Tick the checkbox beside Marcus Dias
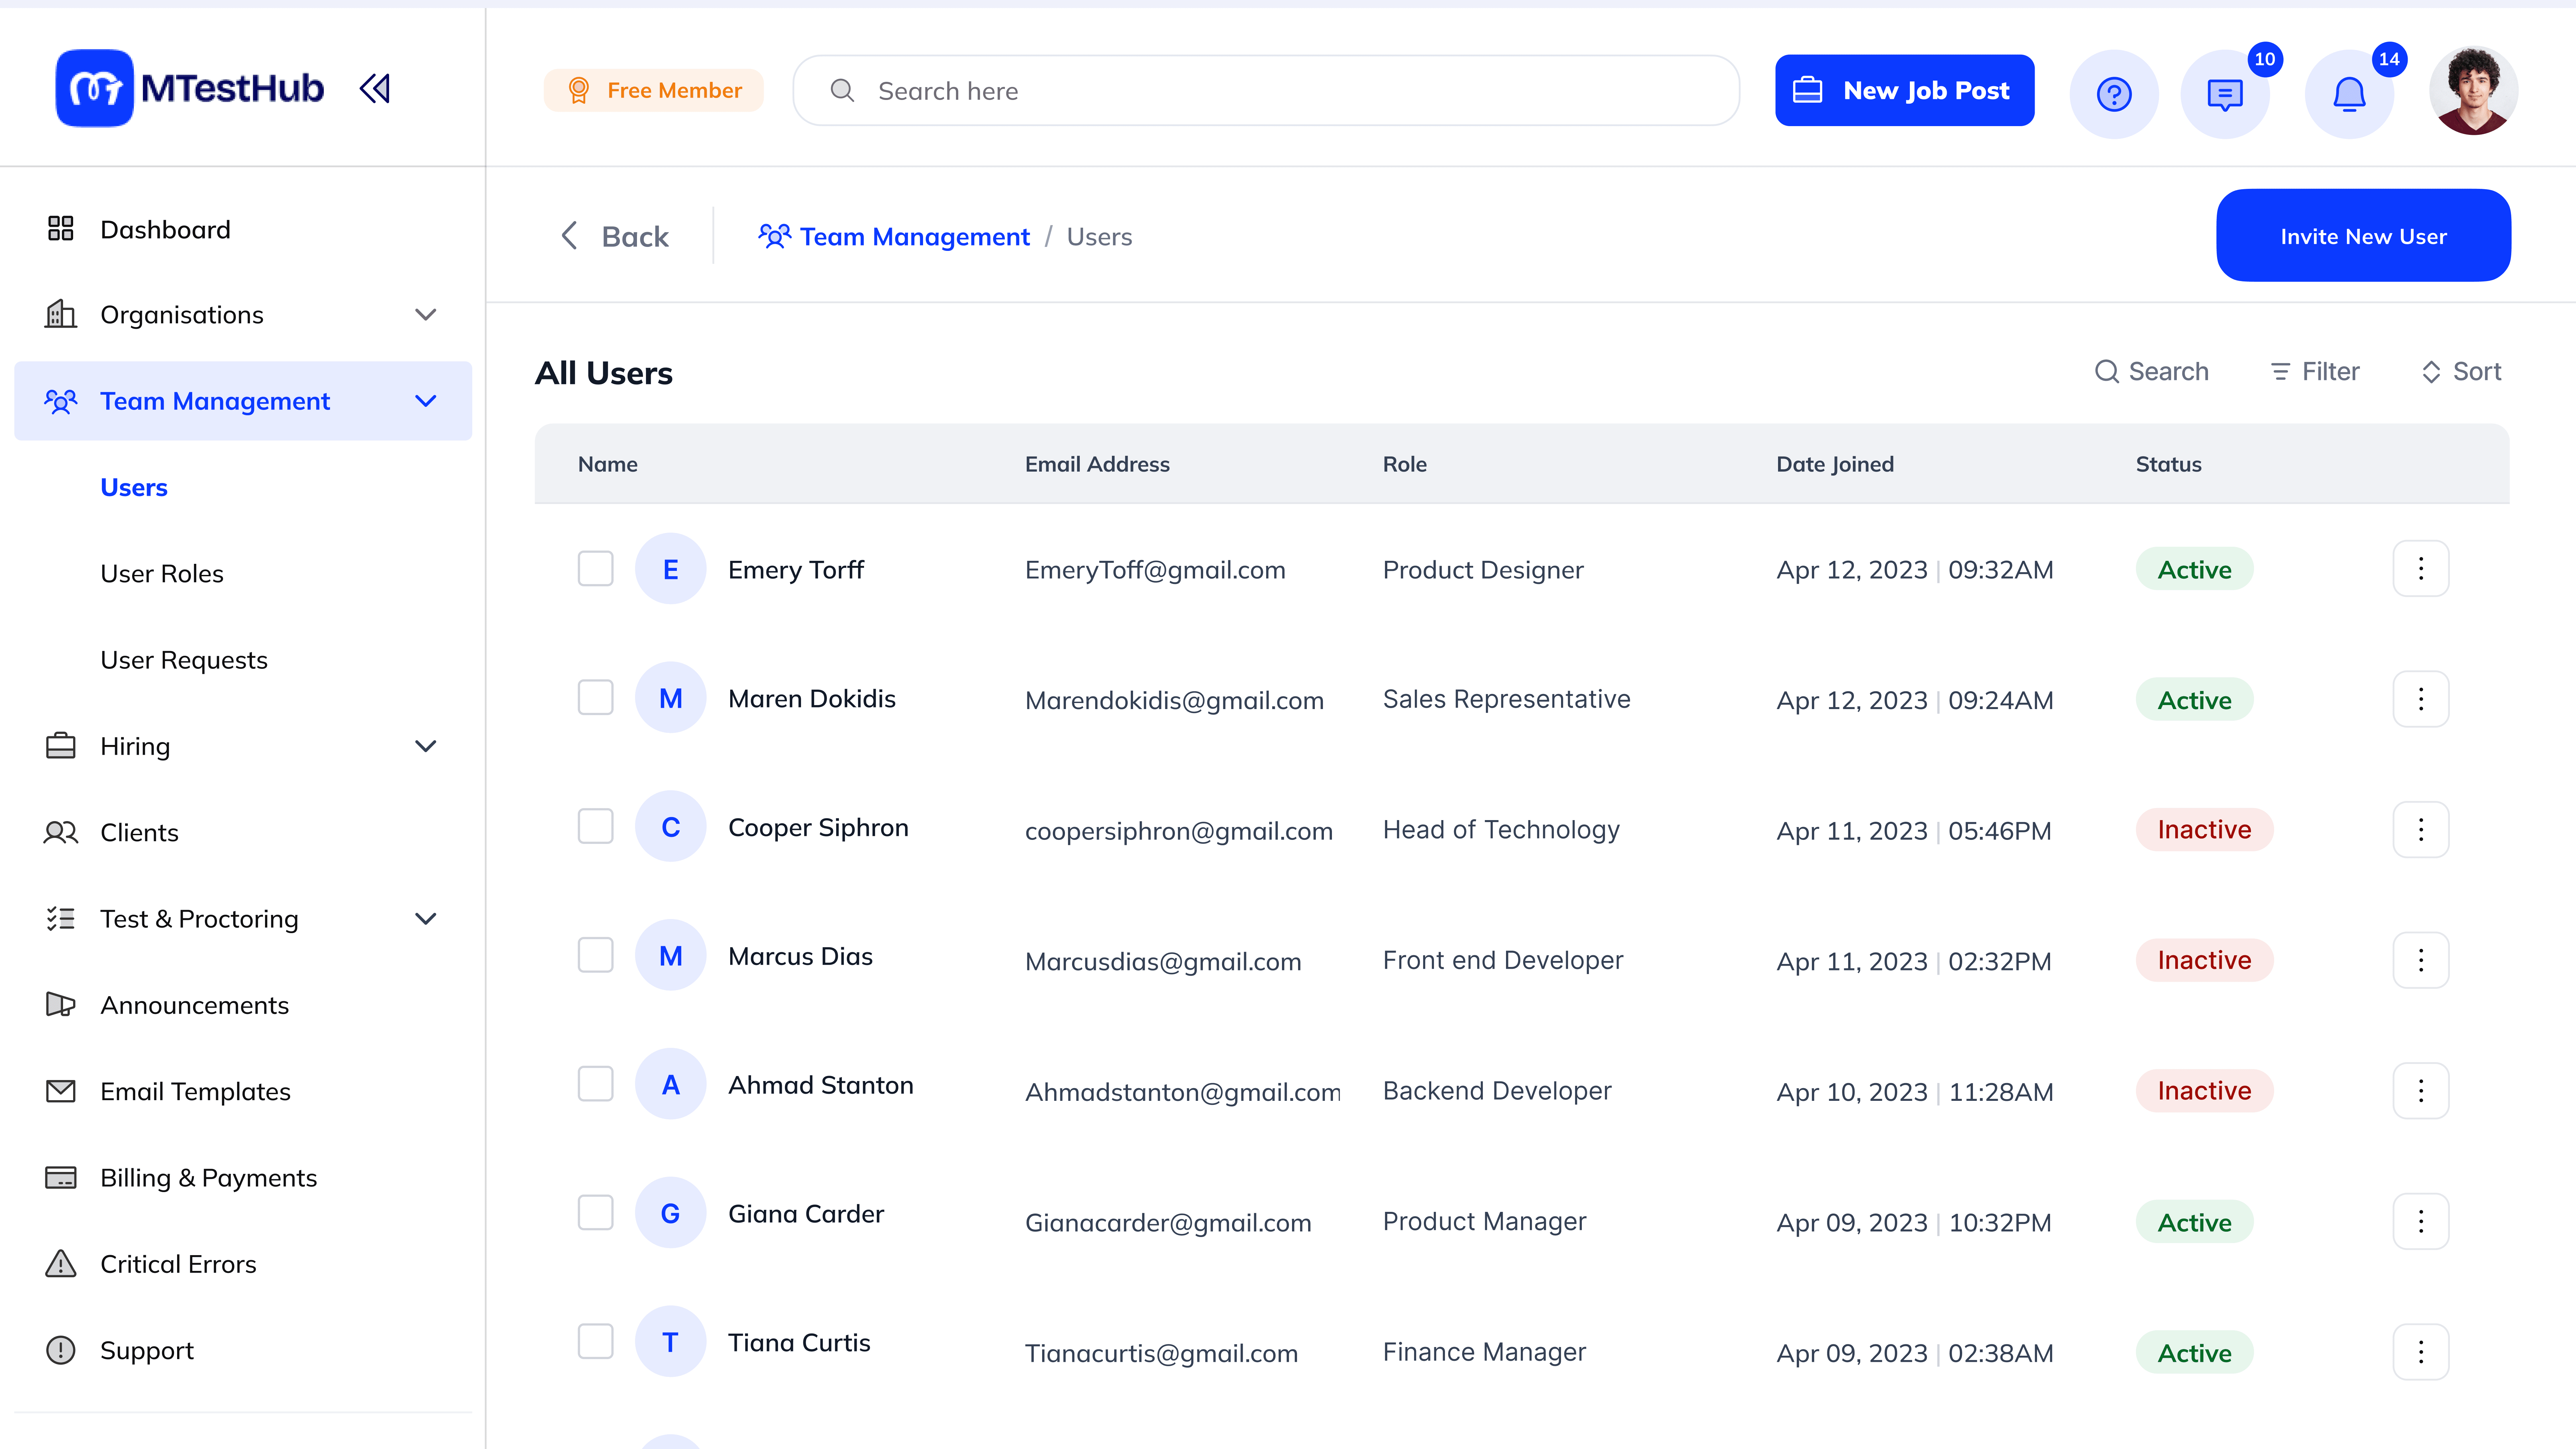Screen dimensions: 2576x1449 pyautogui.click(x=596, y=955)
